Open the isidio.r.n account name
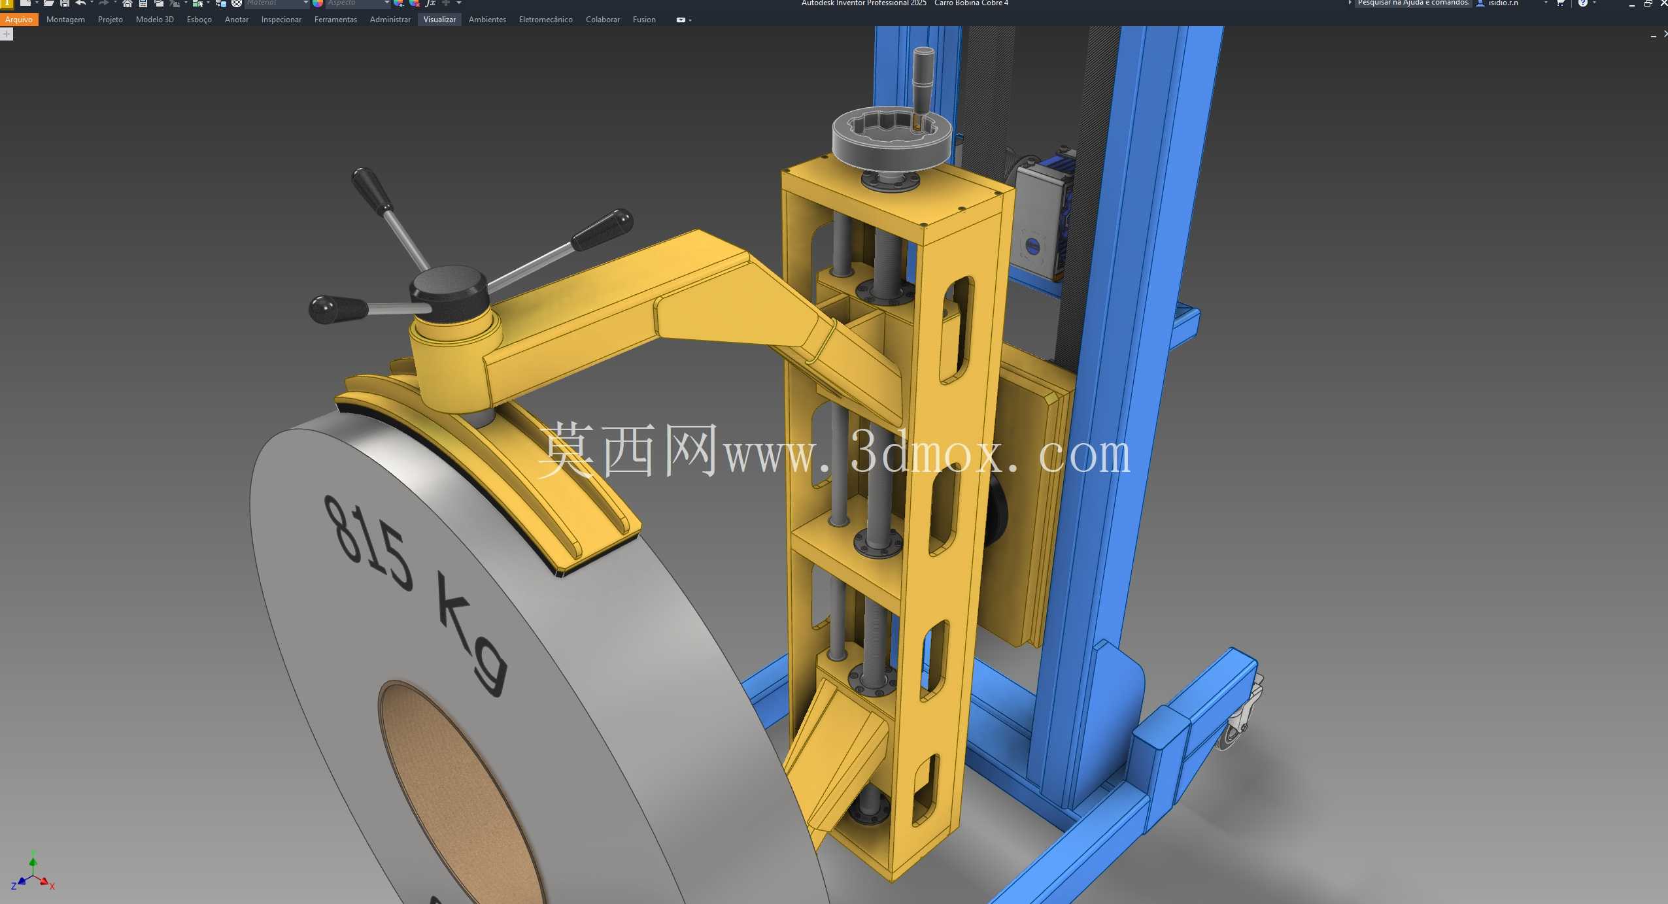Image resolution: width=1668 pixels, height=904 pixels. pos(1503,3)
